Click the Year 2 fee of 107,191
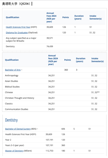 49,140
